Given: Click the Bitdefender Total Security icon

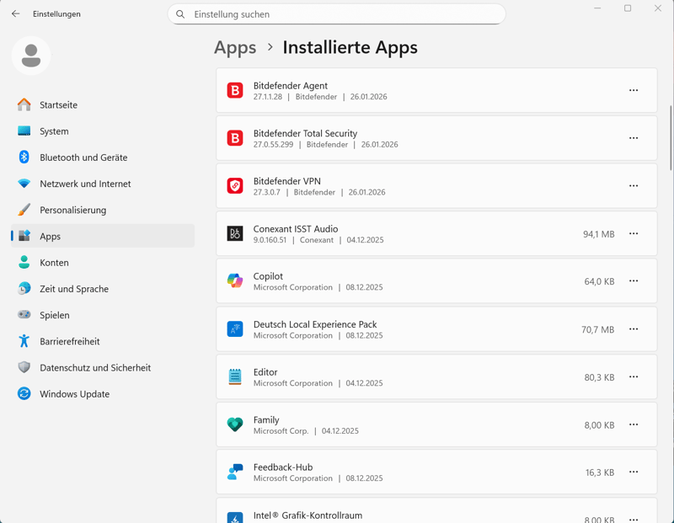Looking at the screenshot, I should point(235,138).
